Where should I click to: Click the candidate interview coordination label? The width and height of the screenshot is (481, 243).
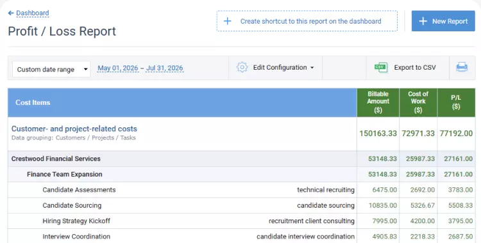305,237
